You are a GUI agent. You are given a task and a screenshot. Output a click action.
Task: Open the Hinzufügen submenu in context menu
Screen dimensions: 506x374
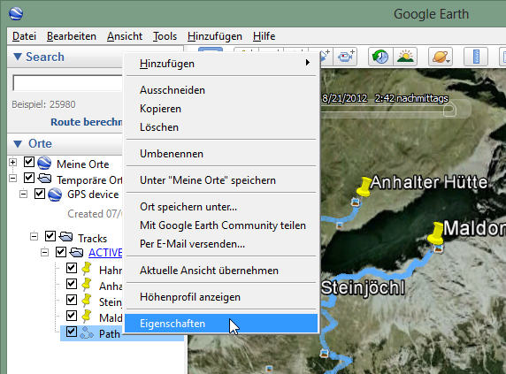point(221,64)
